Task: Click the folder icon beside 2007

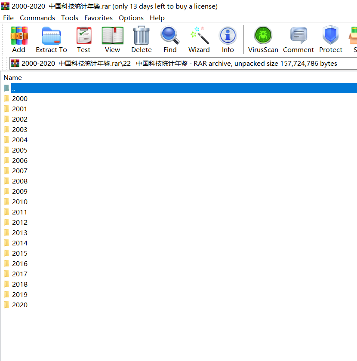Action: point(6,171)
